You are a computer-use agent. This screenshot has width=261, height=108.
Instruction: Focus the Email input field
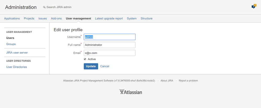click(109, 53)
